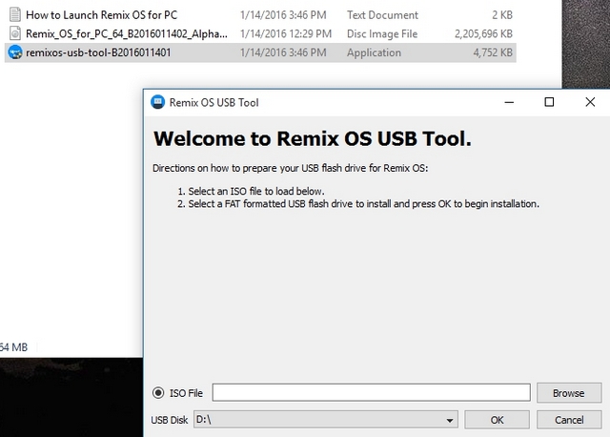Click the 'Text Document' type cell
The height and width of the screenshot is (437, 610).
(382, 15)
